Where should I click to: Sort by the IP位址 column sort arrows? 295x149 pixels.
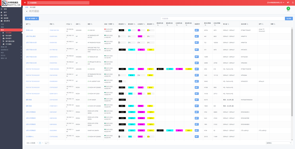pyautogui.click(x=71, y=24)
